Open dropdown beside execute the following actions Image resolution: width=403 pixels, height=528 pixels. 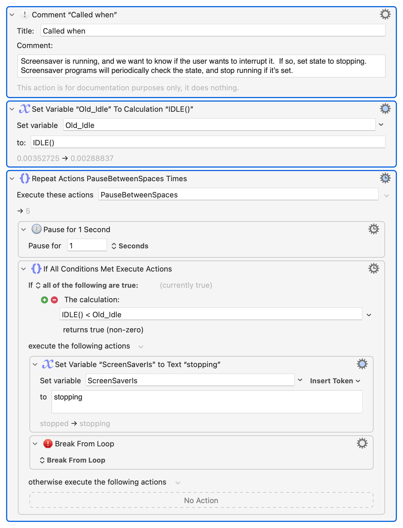click(141, 346)
